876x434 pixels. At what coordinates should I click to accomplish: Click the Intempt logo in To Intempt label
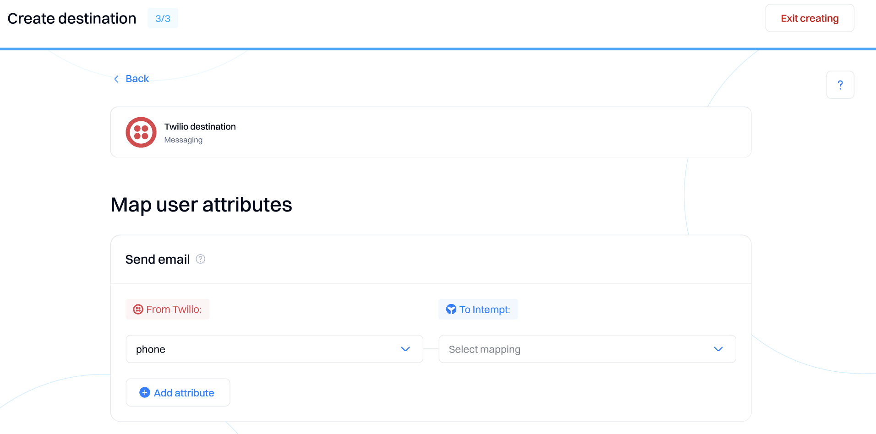pyautogui.click(x=451, y=309)
